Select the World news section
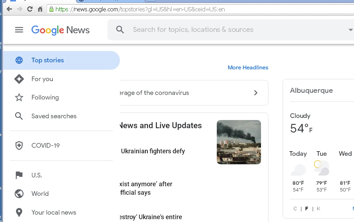The height and width of the screenshot is (222, 354). pyautogui.click(x=62, y=194)
